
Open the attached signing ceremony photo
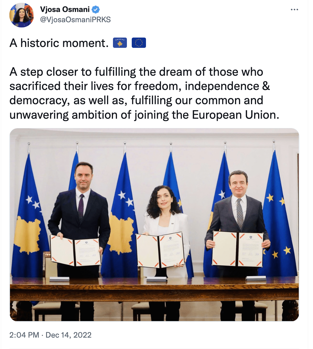(154, 225)
